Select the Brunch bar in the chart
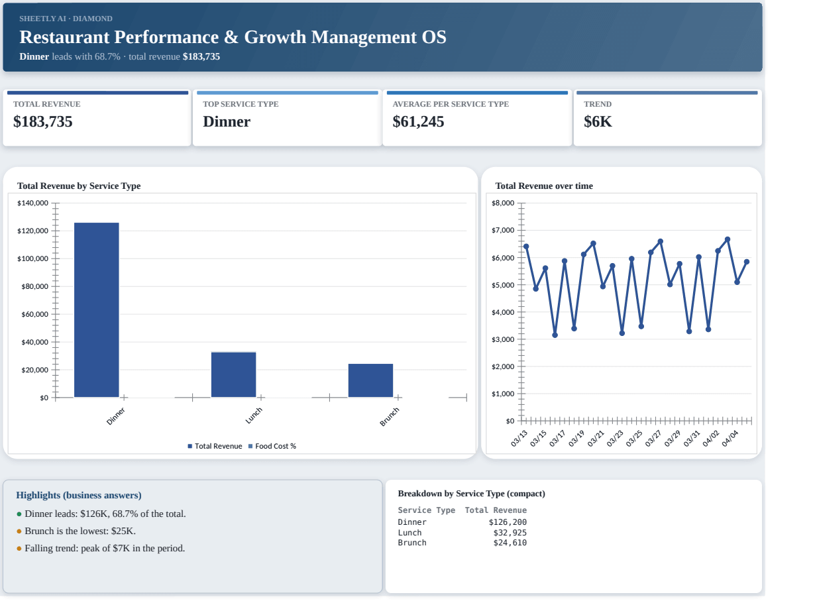813x611 pixels. 371,380
